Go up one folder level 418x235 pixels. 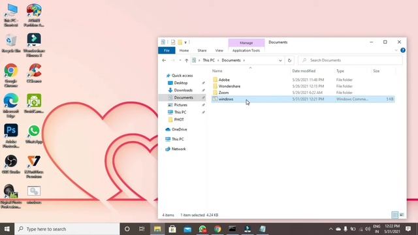[187, 61]
